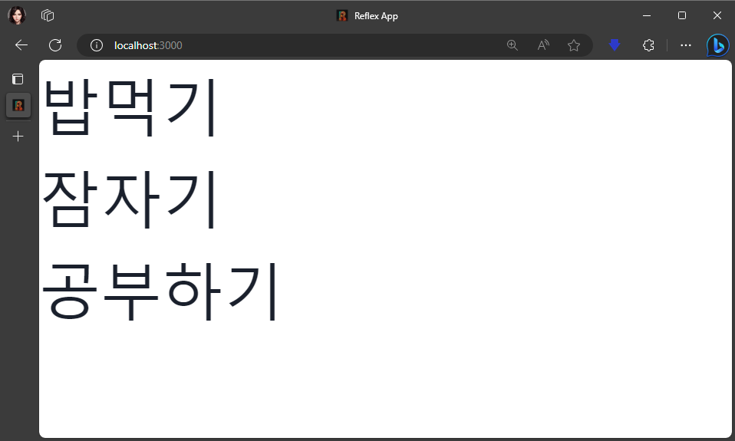
Task: Click the 잠자기 text
Action: click(x=130, y=199)
